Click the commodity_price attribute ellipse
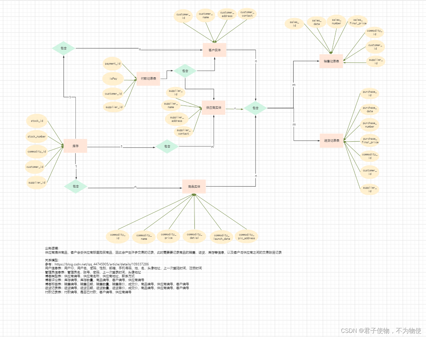 coord(169,236)
